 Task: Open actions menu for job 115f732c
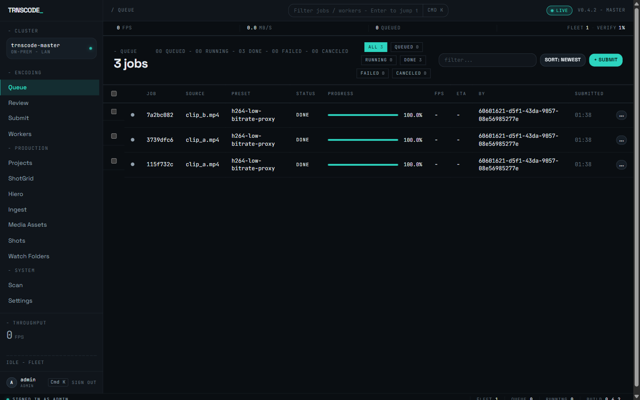pyautogui.click(x=621, y=165)
